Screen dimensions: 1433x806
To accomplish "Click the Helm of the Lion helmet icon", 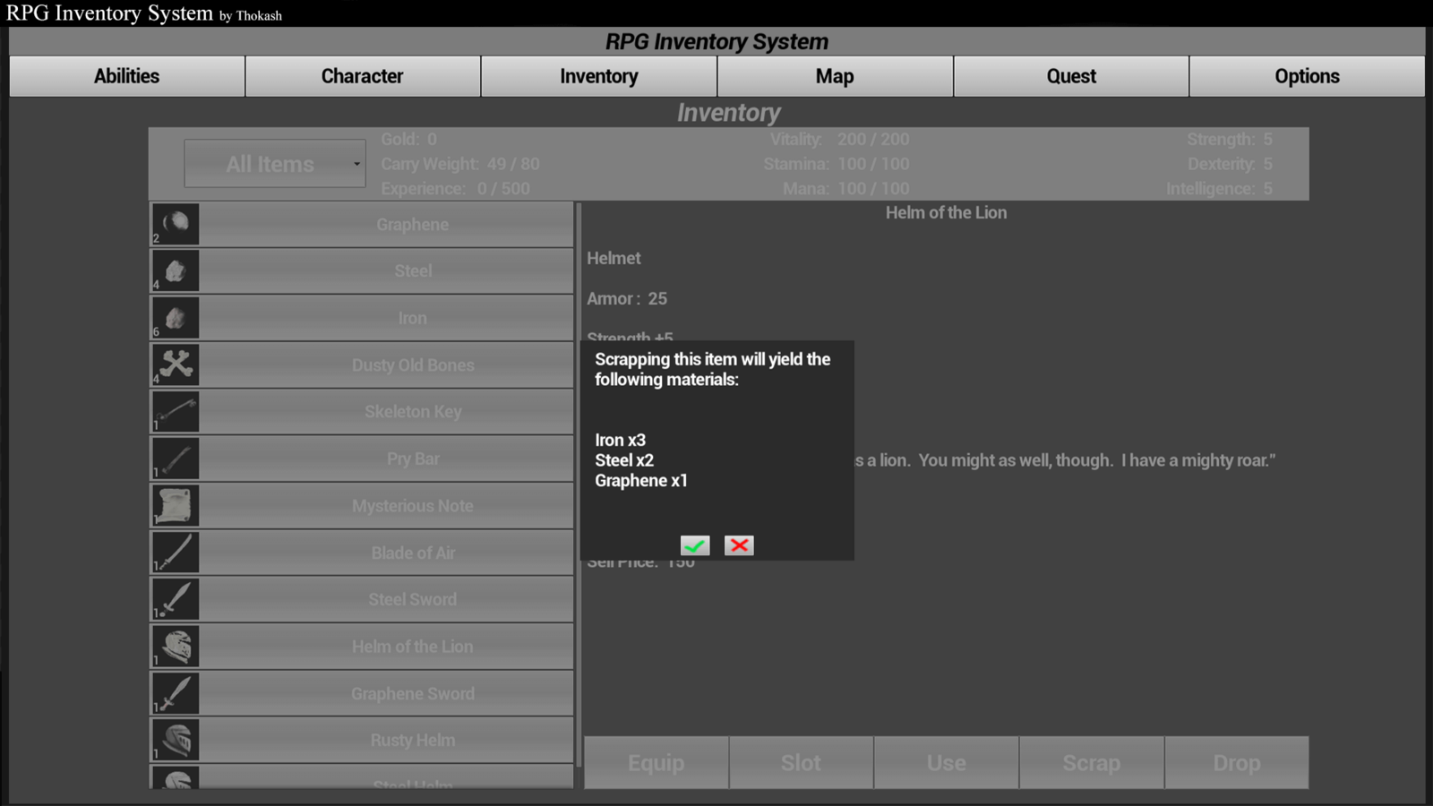I will [x=175, y=645].
